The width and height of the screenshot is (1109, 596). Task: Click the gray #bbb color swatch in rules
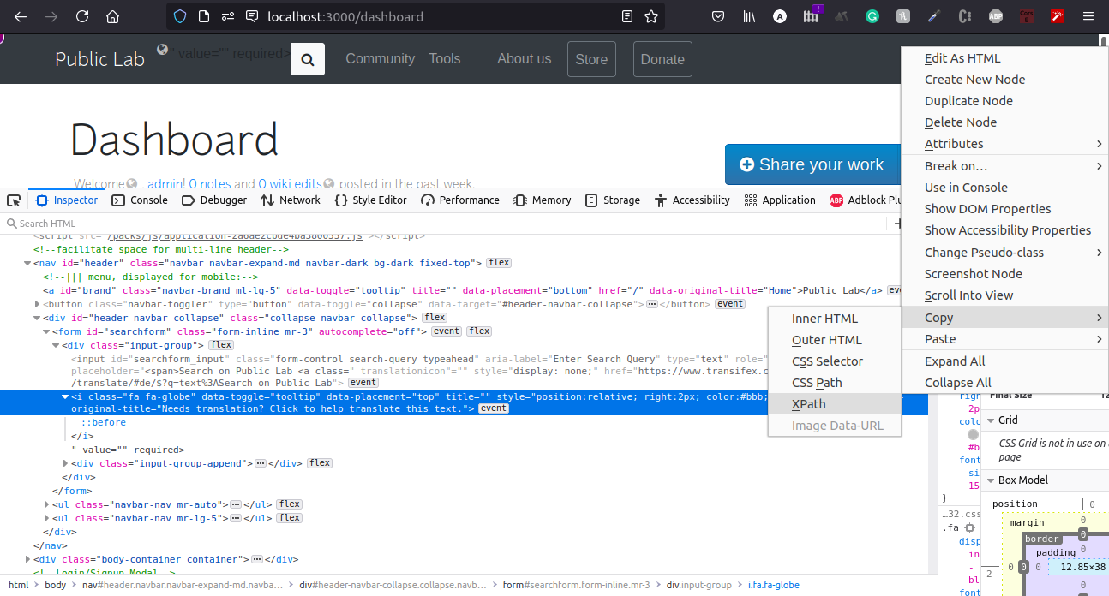point(973,435)
